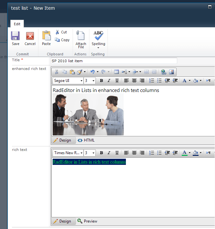Screen dimensions: 215x229
Task: Click the indent icon in the rich text editor toolbar
Action: (x=167, y=153)
